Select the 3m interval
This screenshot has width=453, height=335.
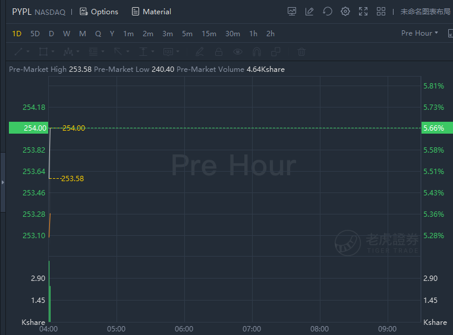[168, 34]
